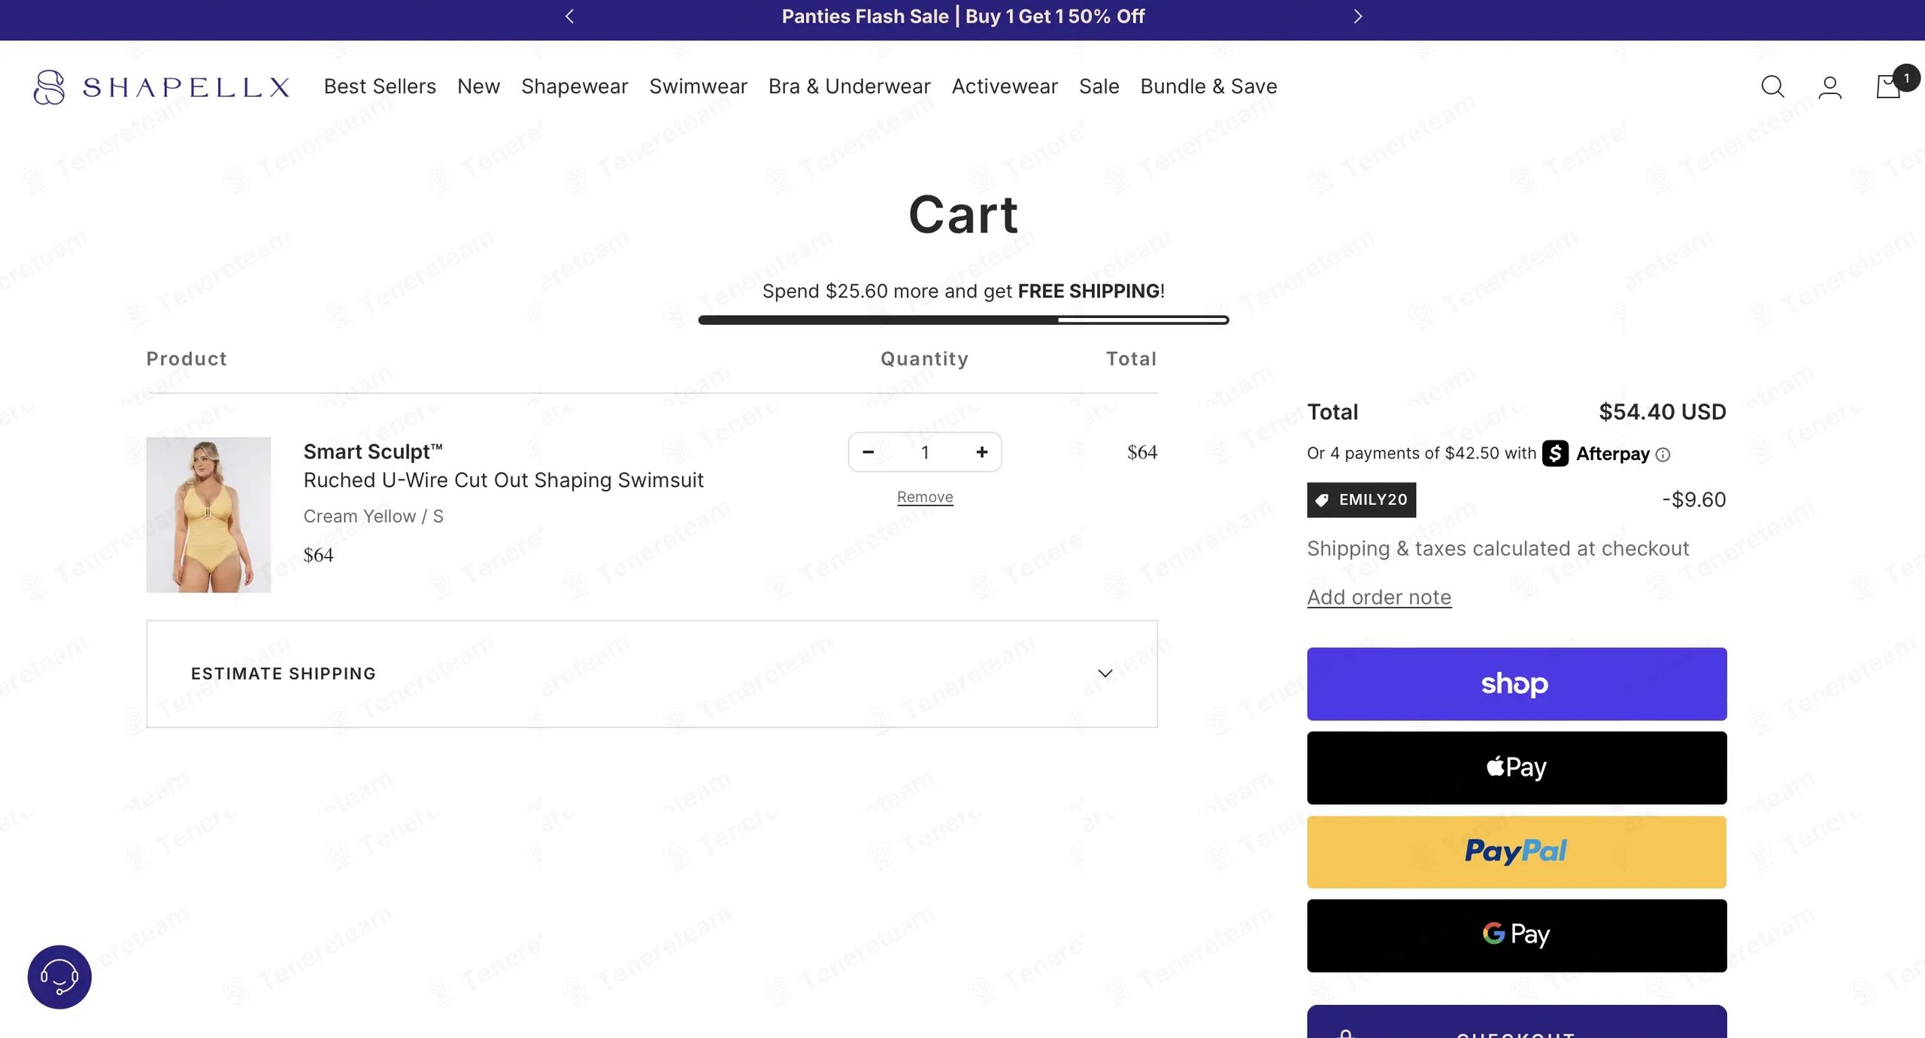Click Add order note link

pyautogui.click(x=1379, y=597)
